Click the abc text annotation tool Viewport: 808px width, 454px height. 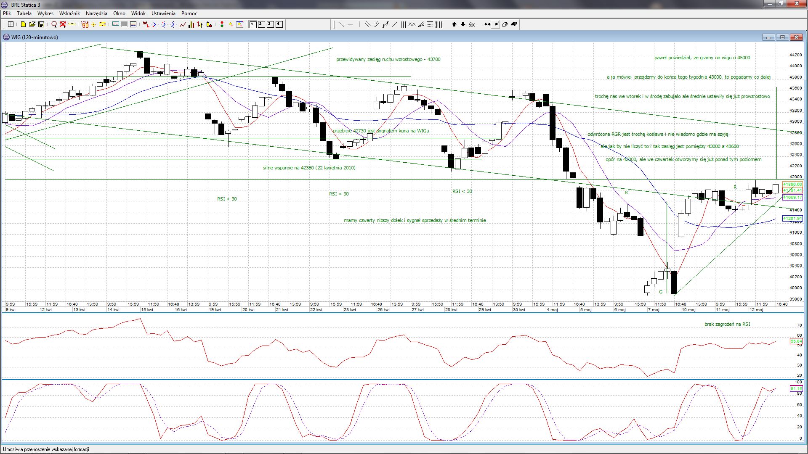[x=472, y=24]
